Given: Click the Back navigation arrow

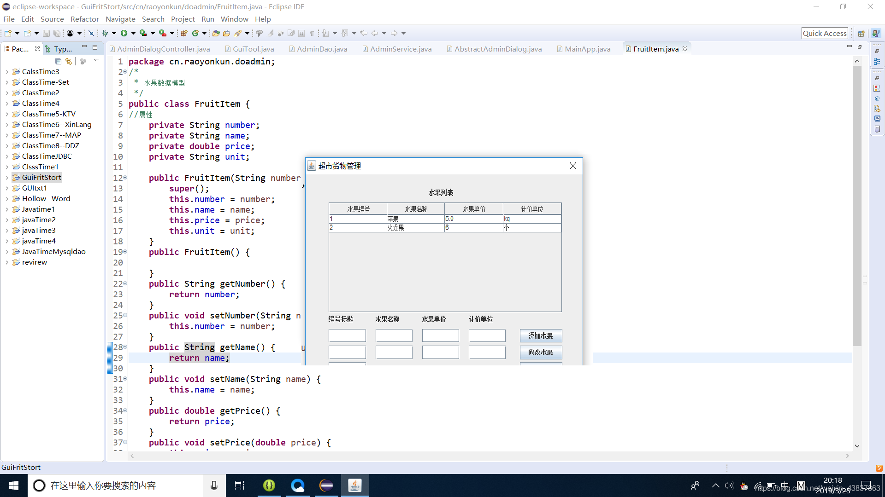Looking at the screenshot, I should pyautogui.click(x=375, y=33).
